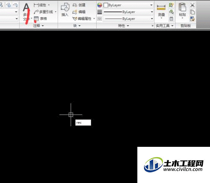
Task: Click the object color wheel icon
Action: click(100, 5)
